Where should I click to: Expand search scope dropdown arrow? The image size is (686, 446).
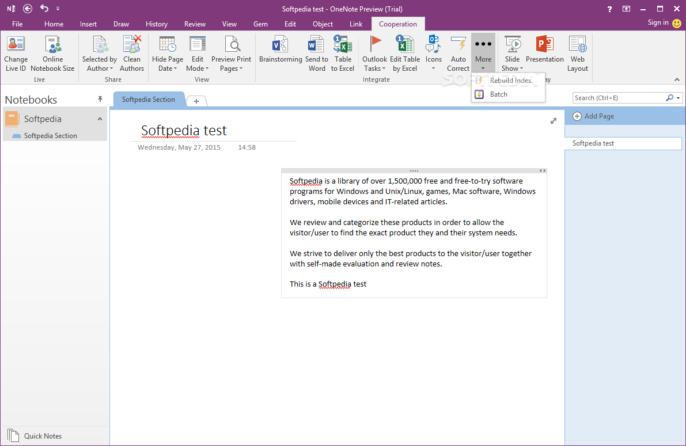pyautogui.click(x=679, y=98)
